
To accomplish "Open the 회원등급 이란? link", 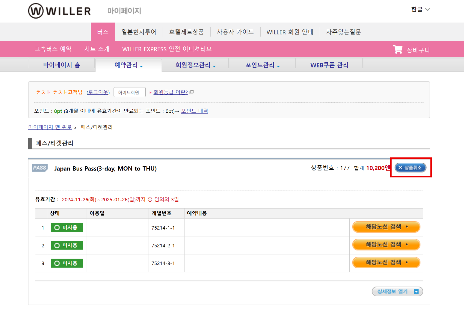I will pos(171,92).
